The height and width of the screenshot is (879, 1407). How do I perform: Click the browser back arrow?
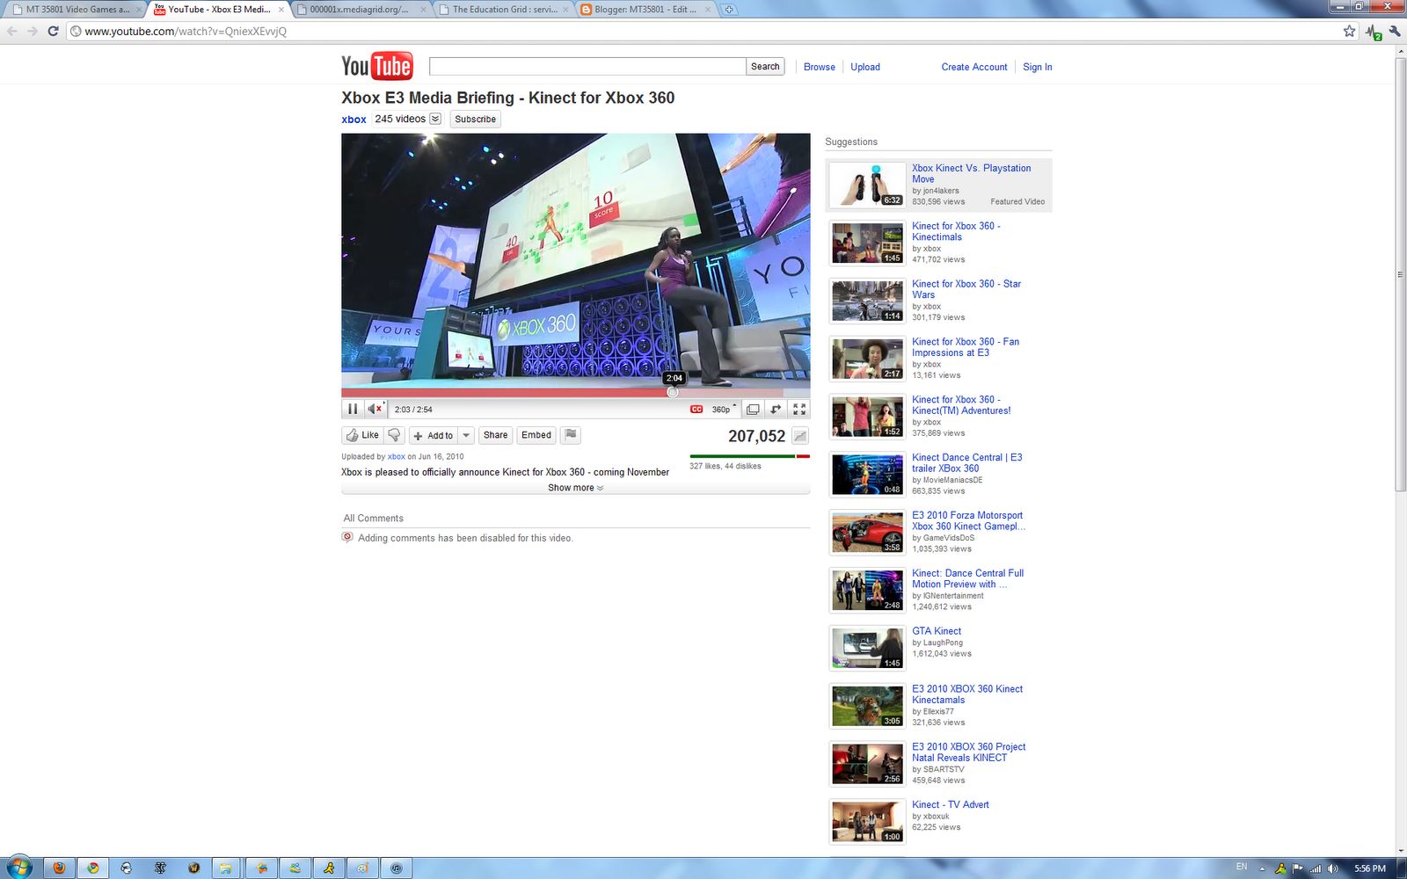pyautogui.click(x=12, y=31)
